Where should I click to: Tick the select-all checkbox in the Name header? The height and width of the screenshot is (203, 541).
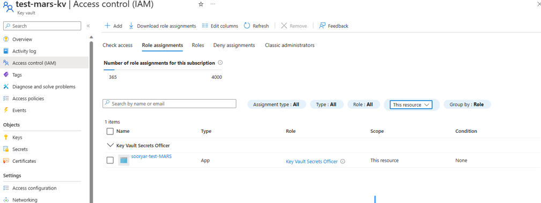tap(110, 131)
